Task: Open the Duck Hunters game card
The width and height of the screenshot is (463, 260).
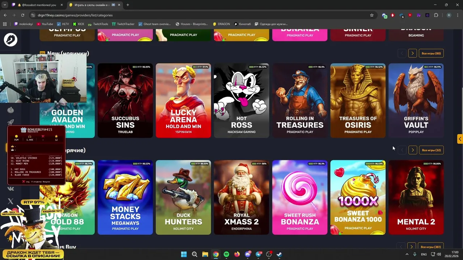Action: (x=183, y=198)
